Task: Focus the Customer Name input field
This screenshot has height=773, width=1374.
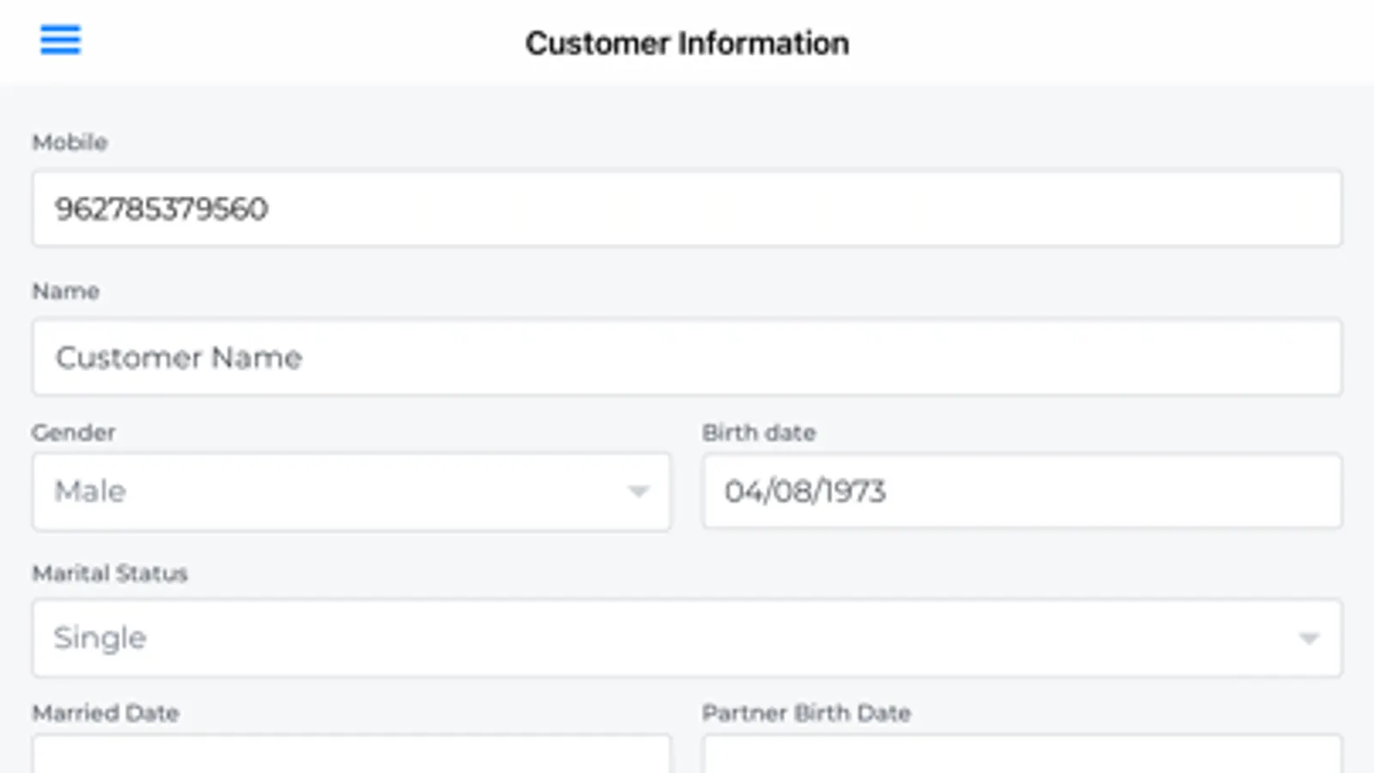Action: (x=687, y=357)
